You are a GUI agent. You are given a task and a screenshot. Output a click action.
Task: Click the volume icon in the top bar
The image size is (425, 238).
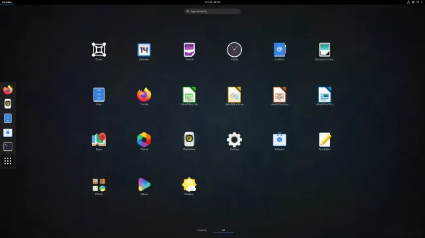[x=413, y=2]
